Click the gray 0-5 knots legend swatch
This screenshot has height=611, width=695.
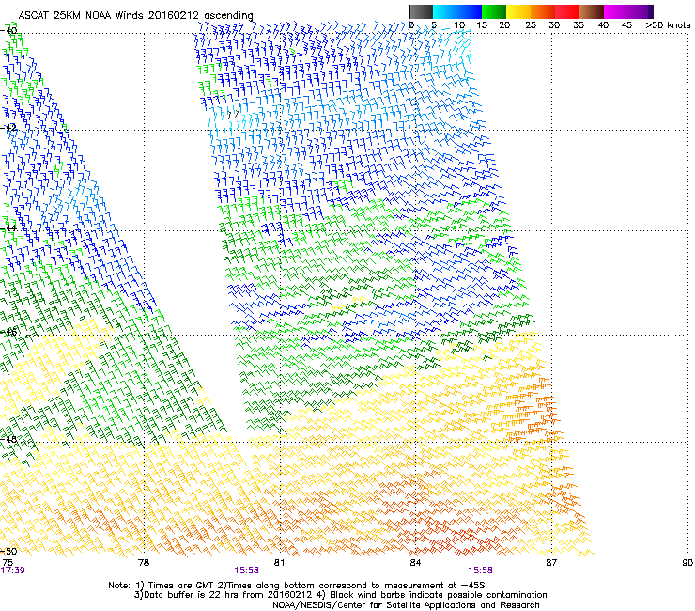click(421, 11)
